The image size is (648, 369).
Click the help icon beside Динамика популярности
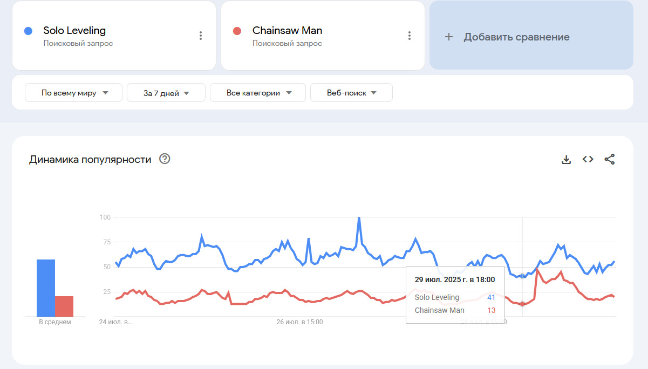165,159
